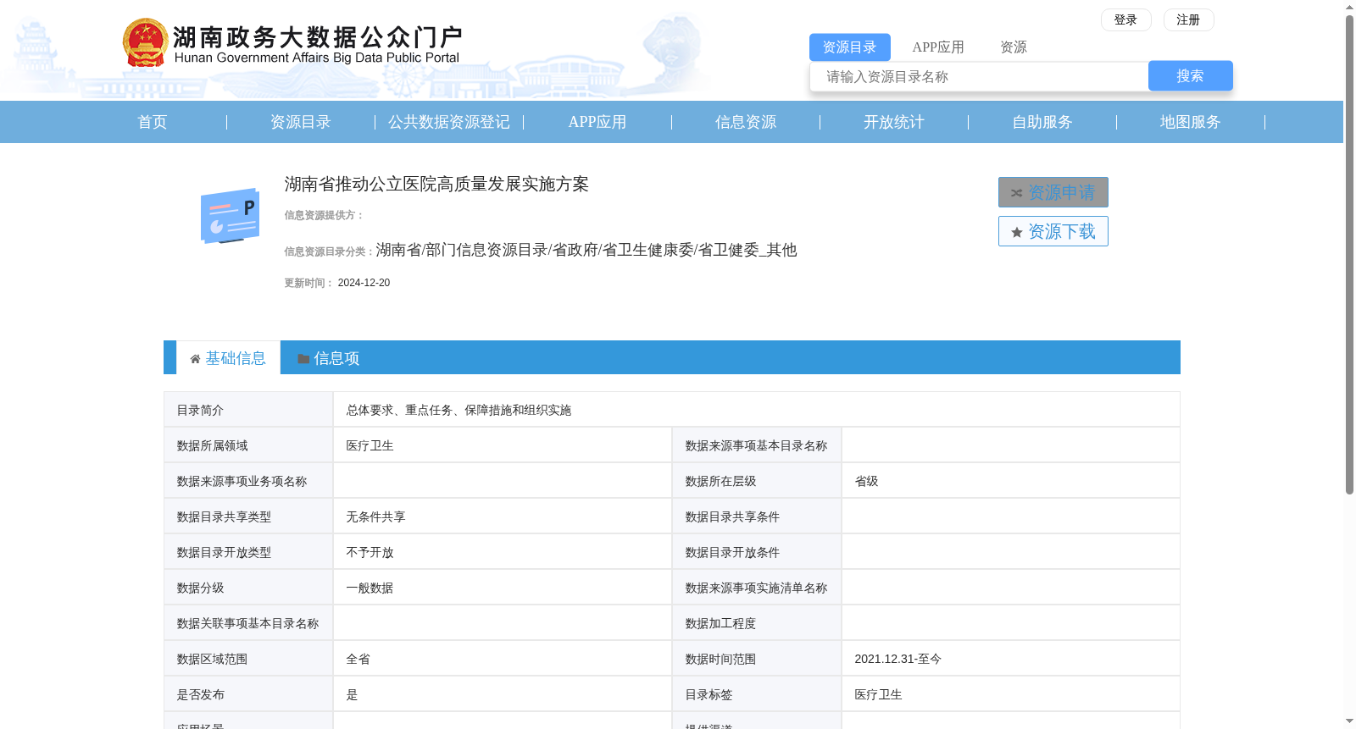The height and width of the screenshot is (729, 1356).
Task: Click the national emblem logo icon
Action: (x=145, y=42)
